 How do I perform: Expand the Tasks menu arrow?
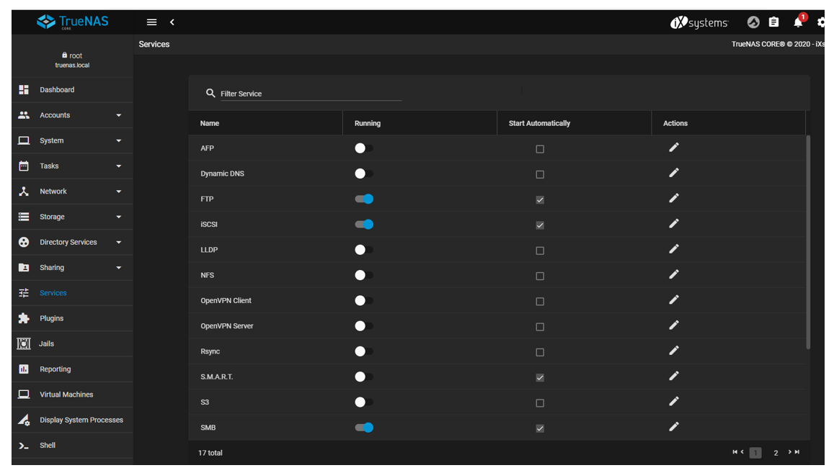(x=119, y=166)
